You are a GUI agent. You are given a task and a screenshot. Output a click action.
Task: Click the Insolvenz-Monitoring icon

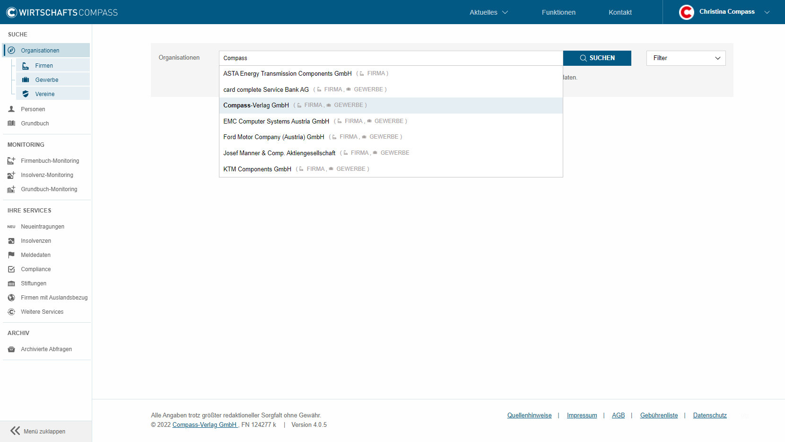(x=11, y=175)
